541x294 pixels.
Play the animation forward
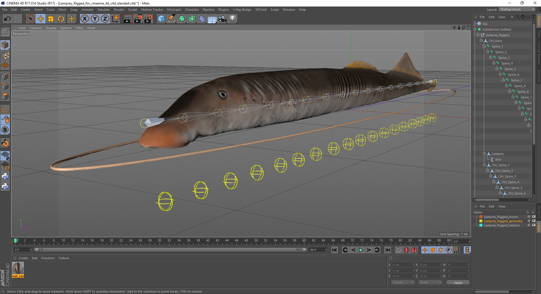361,250
